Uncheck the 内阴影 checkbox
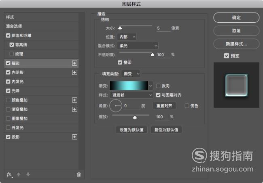This screenshot has width=263, height=183. click(8, 73)
